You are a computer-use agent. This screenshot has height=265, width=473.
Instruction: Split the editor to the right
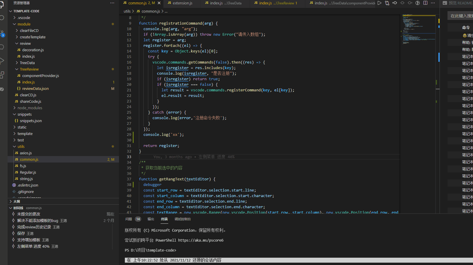tap(425, 3)
